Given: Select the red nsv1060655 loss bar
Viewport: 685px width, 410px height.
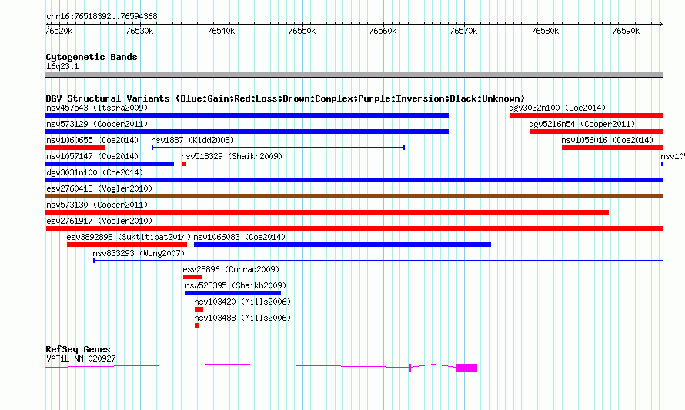Looking at the screenshot, I should pos(75,148).
